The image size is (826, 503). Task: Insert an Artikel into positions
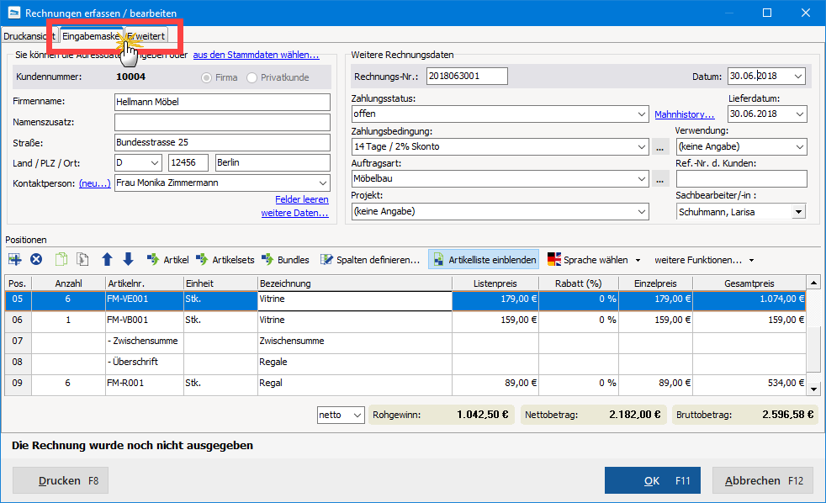[x=167, y=260]
